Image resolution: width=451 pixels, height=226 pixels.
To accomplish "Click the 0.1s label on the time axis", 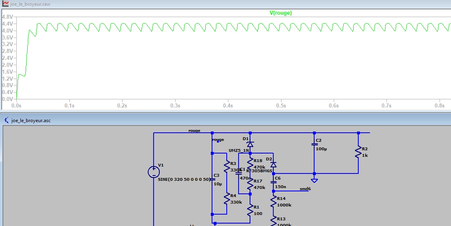I will pos(69,105).
